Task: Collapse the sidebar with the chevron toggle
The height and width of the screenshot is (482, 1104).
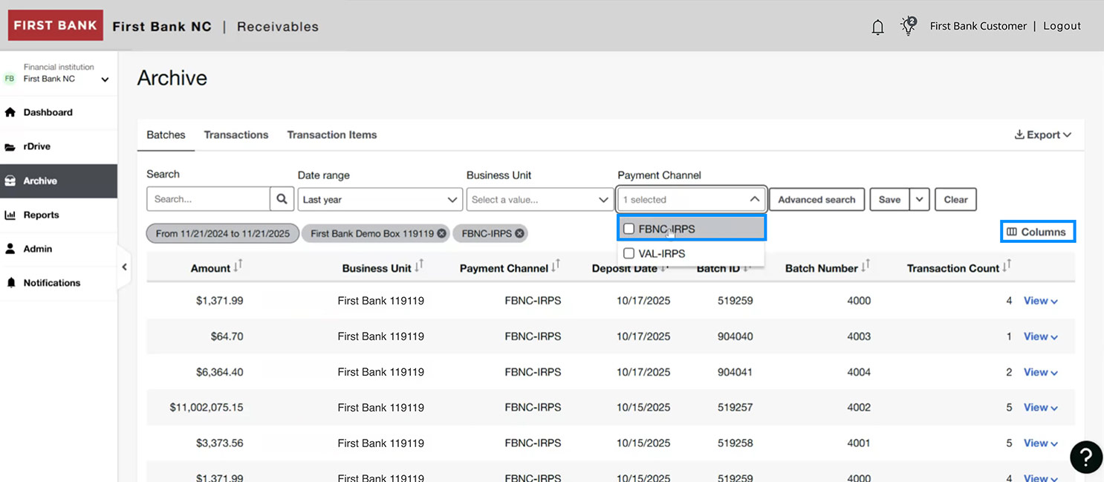Action: pyautogui.click(x=124, y=267)
